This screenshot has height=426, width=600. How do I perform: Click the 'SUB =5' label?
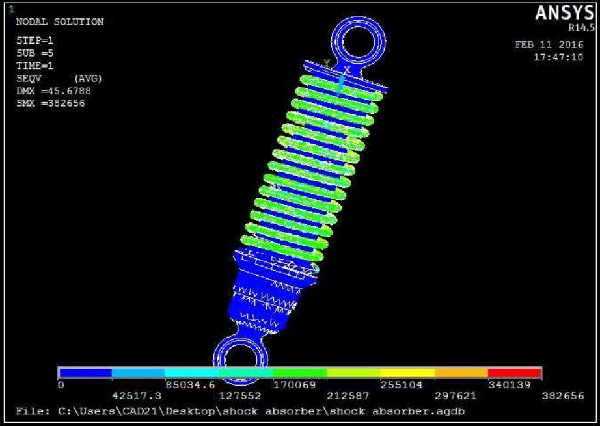pyautogui.click(x=34, y=53)
